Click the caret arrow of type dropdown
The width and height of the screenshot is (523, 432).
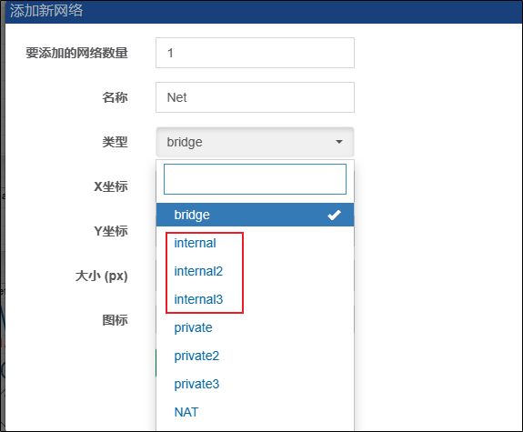[x=339, y=142]
